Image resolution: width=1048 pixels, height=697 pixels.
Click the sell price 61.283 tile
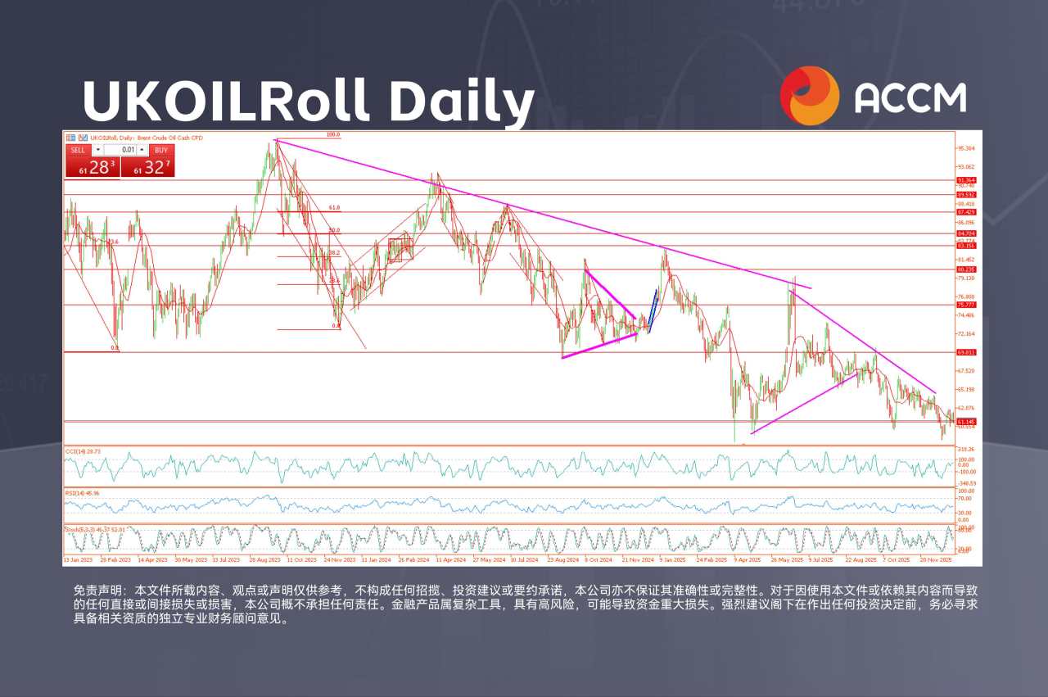pos(93,167)
